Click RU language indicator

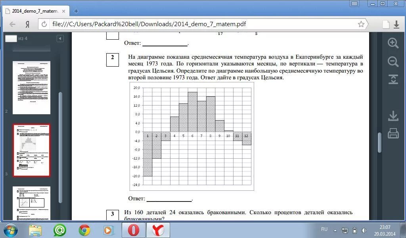point(324,229)
